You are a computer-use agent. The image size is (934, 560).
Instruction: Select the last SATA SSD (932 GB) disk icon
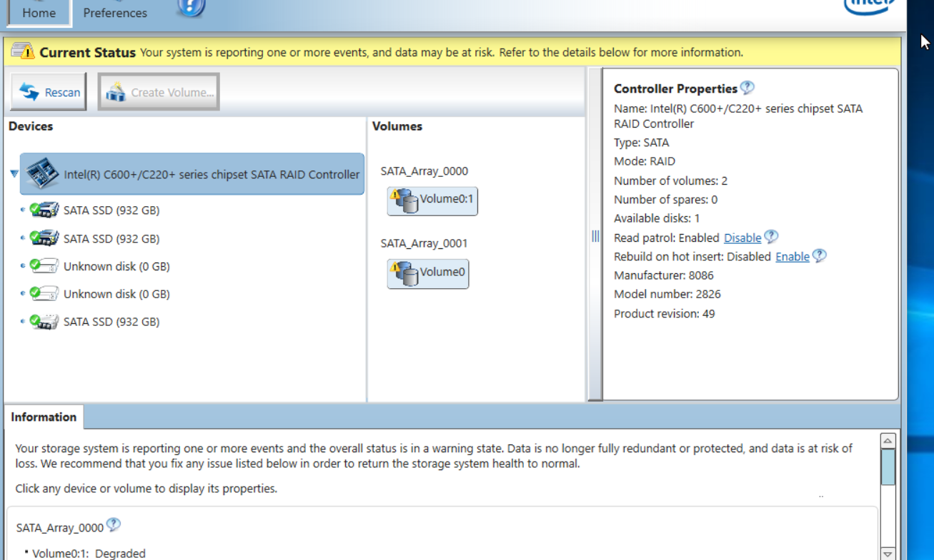coord(44,322)
